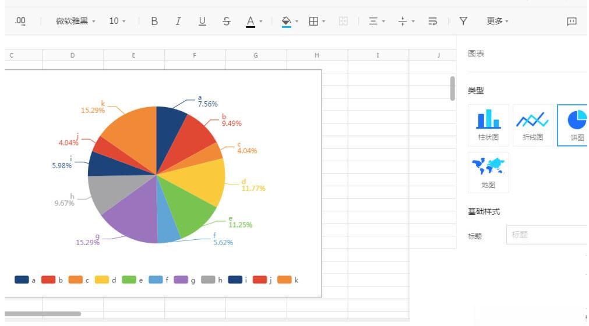
Task: Click the filter funnel icon
Action: (464, 21)
